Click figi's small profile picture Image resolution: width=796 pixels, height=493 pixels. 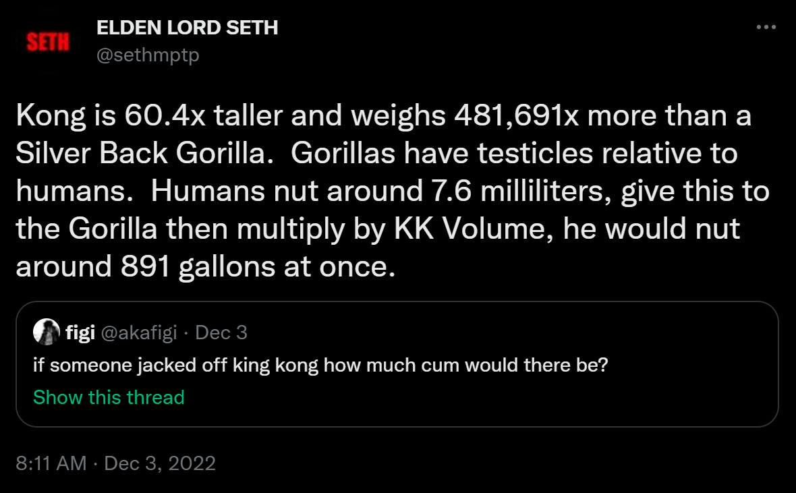click(x=45, y=332)
